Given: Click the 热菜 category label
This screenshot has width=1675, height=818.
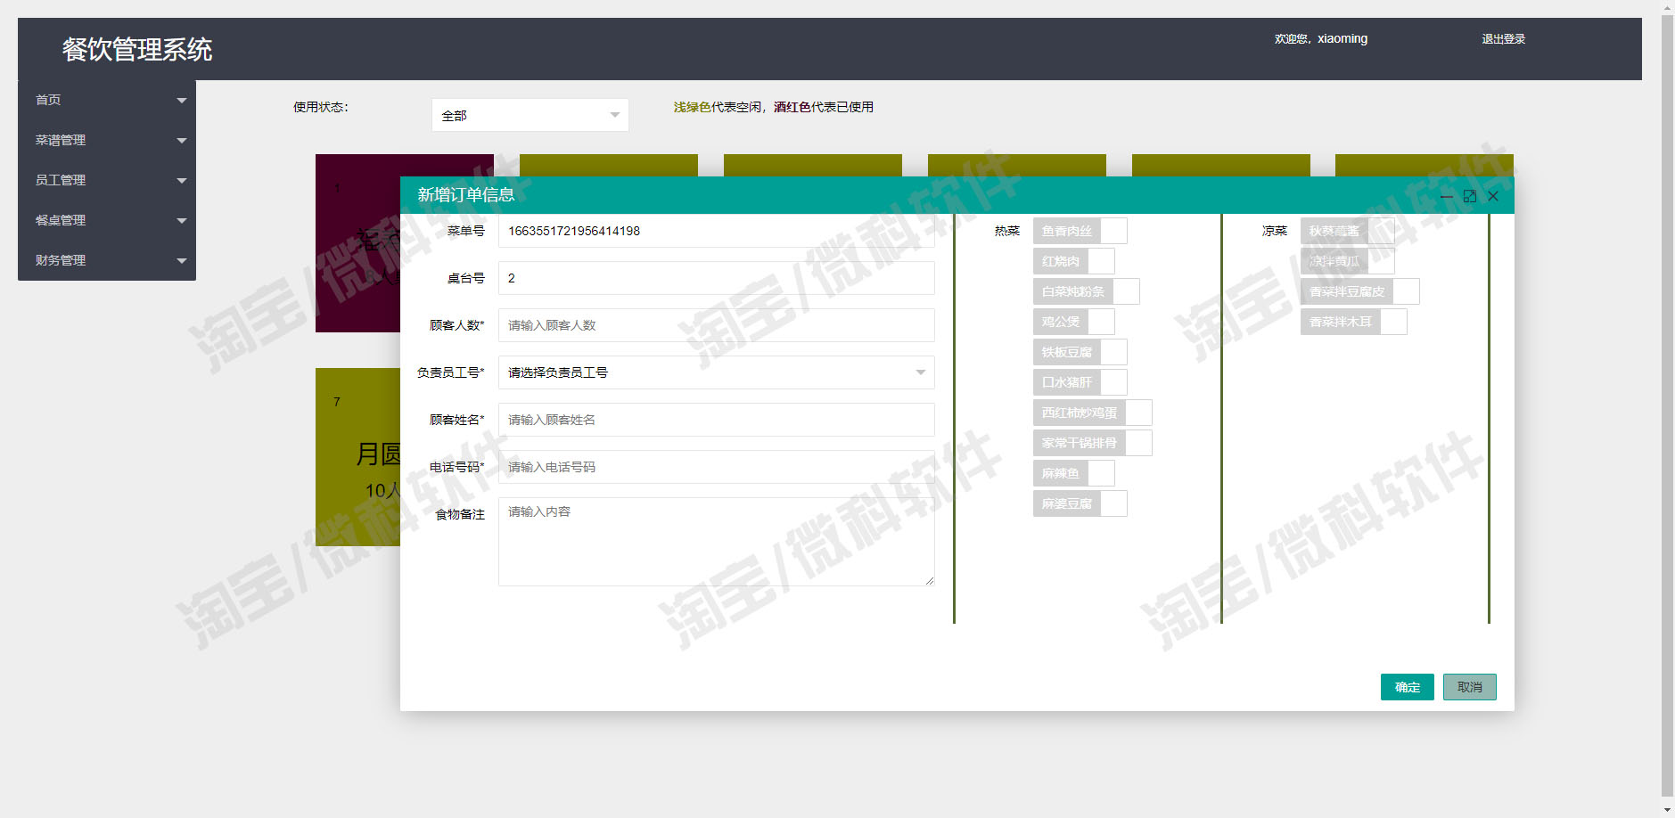Looking at the screenshot, I should pyautogui.click(x=1006, y=231).
